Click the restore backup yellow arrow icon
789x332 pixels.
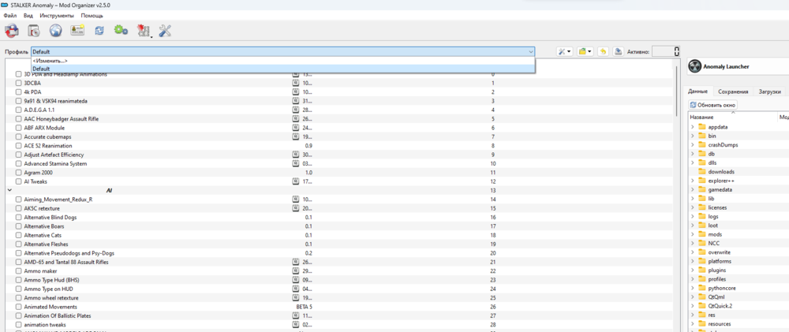point(604,51)
